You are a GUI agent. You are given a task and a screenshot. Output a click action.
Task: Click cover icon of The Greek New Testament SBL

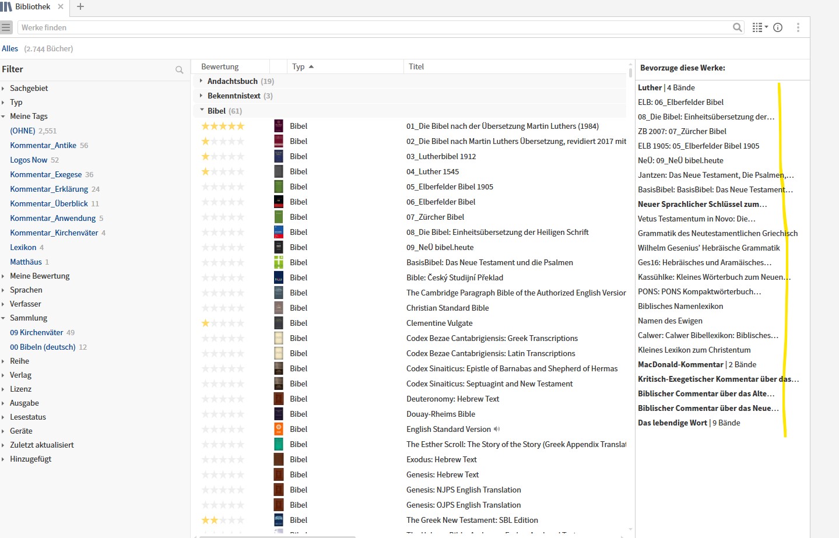(x=279, y=521)
